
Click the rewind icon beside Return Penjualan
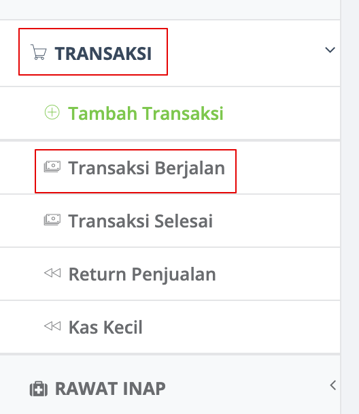click(52, 273)
